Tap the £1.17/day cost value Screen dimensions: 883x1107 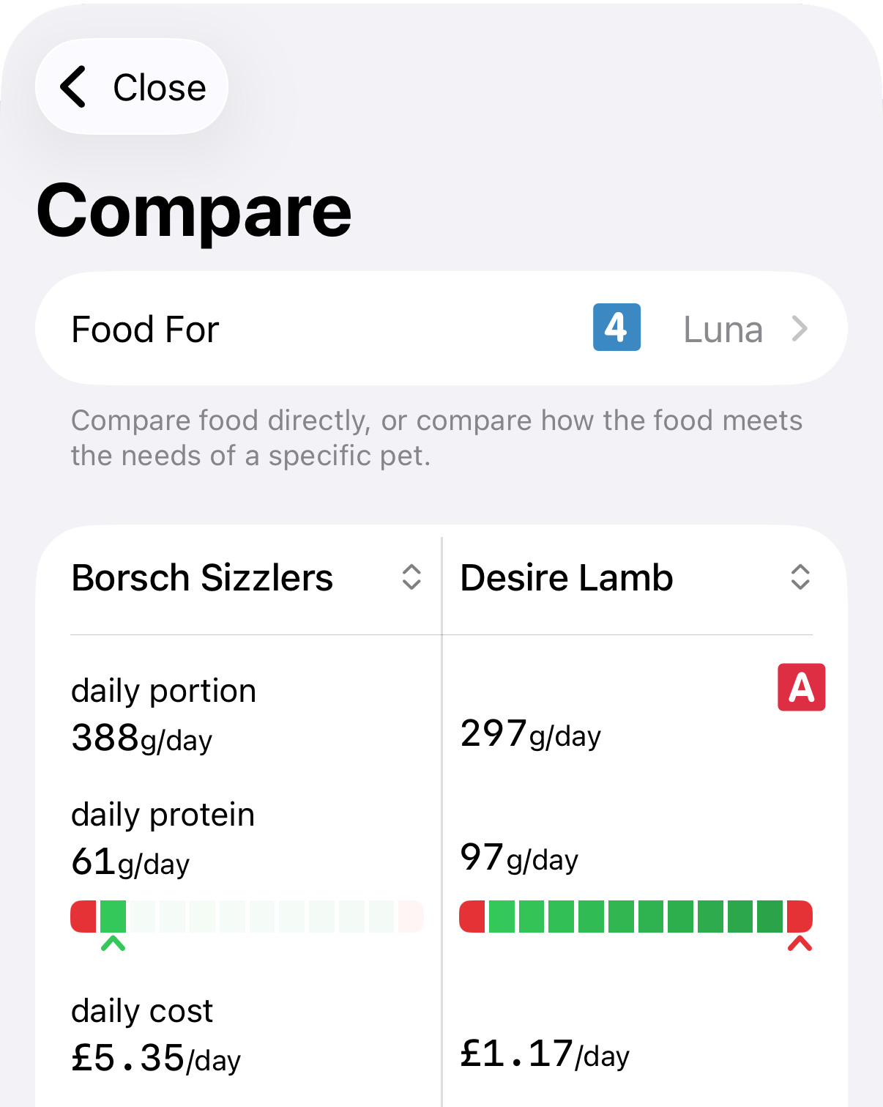tap(545, 1054)
